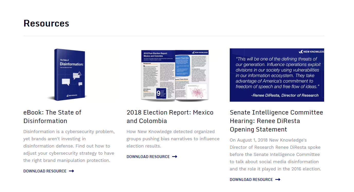Screen dimensions: 354x192
Task: Open the Renee DiResta quote banner image
Action: 277,75
